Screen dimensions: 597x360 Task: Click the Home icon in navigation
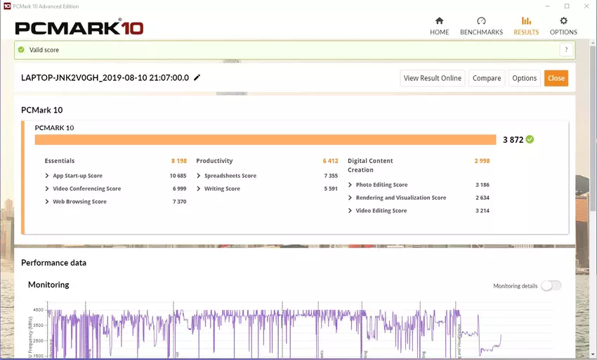439,21
